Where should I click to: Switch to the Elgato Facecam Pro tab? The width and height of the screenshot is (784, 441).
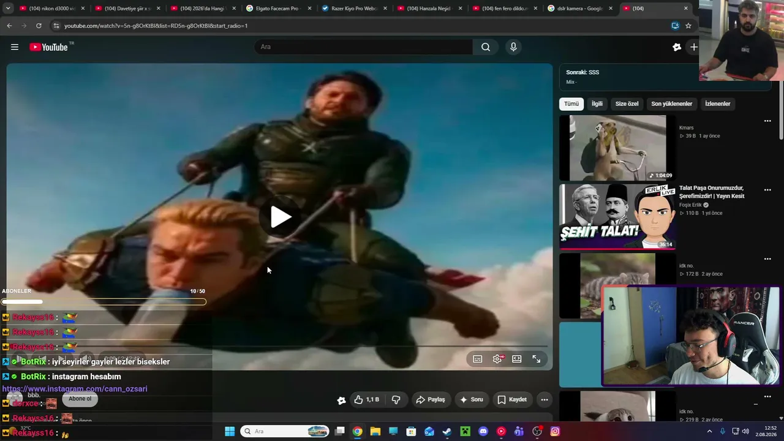(x=278, y=9)
